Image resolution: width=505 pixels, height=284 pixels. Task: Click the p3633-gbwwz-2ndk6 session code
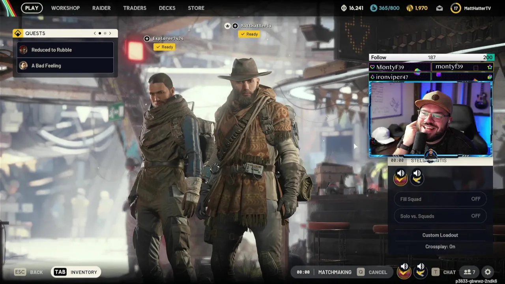476,281
